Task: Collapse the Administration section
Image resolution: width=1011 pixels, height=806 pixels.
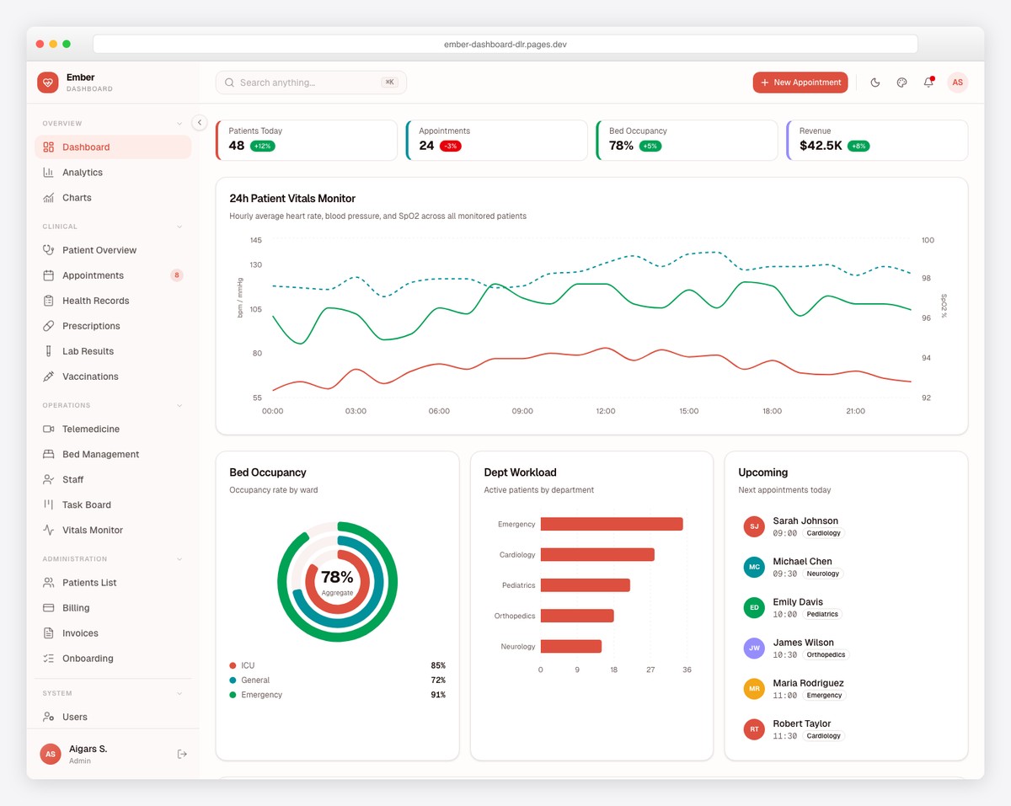Action: point(179,558)
